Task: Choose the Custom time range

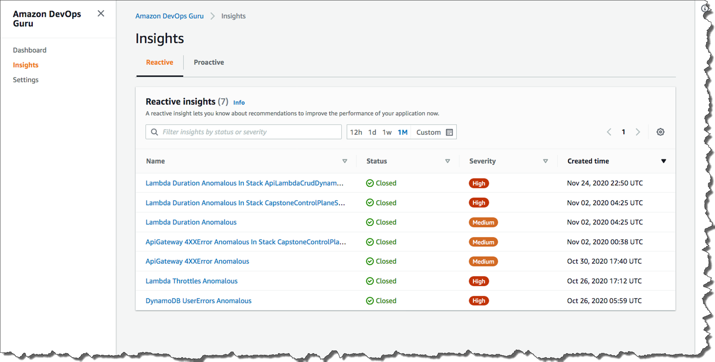Action: tap(429, 132)
